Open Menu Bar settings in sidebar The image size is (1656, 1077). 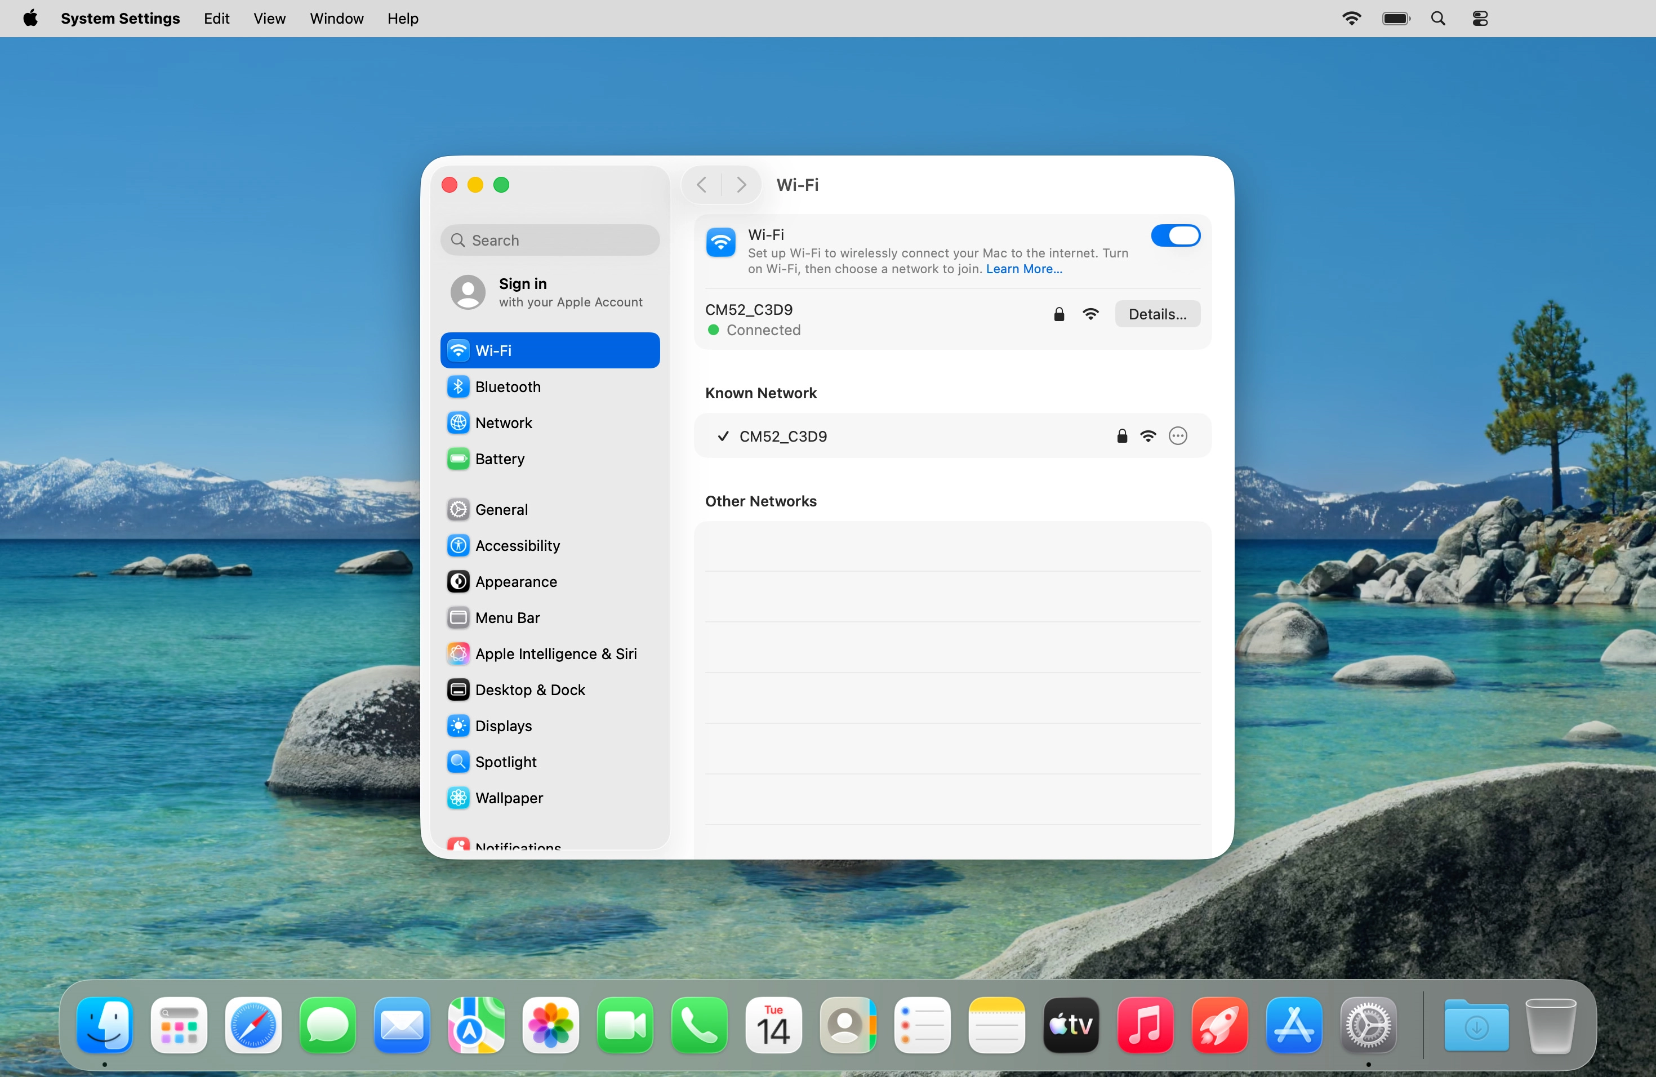[508, 618]
